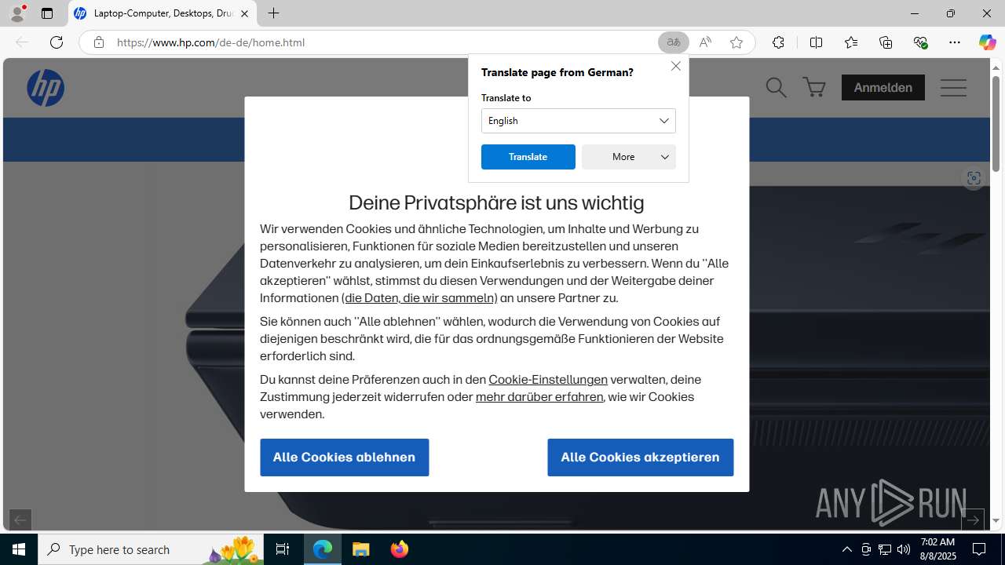
Task: Open volume control in system tray
Action: click(904, 549)
